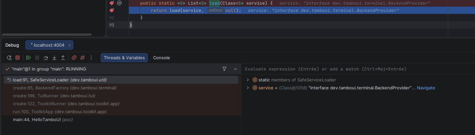Click the gutter at line number 92
Viewport: 475px width, 135px height.
112,18
